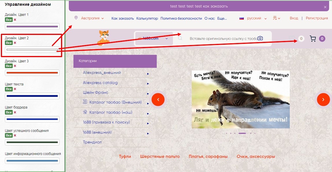Expand Шейн Франс category arrow
Image resolution: width=332 pixels, height=172 pixels.
pos(148,94)
